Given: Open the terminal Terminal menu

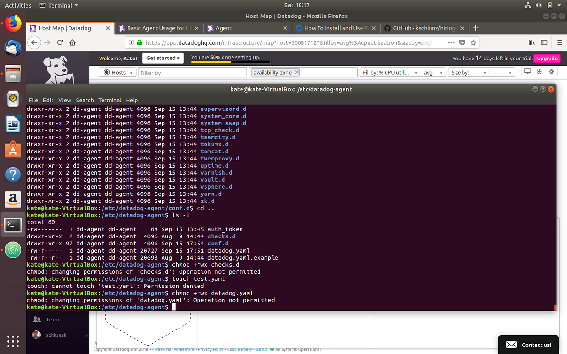Looking at the screenshot, I should [110, 100].
